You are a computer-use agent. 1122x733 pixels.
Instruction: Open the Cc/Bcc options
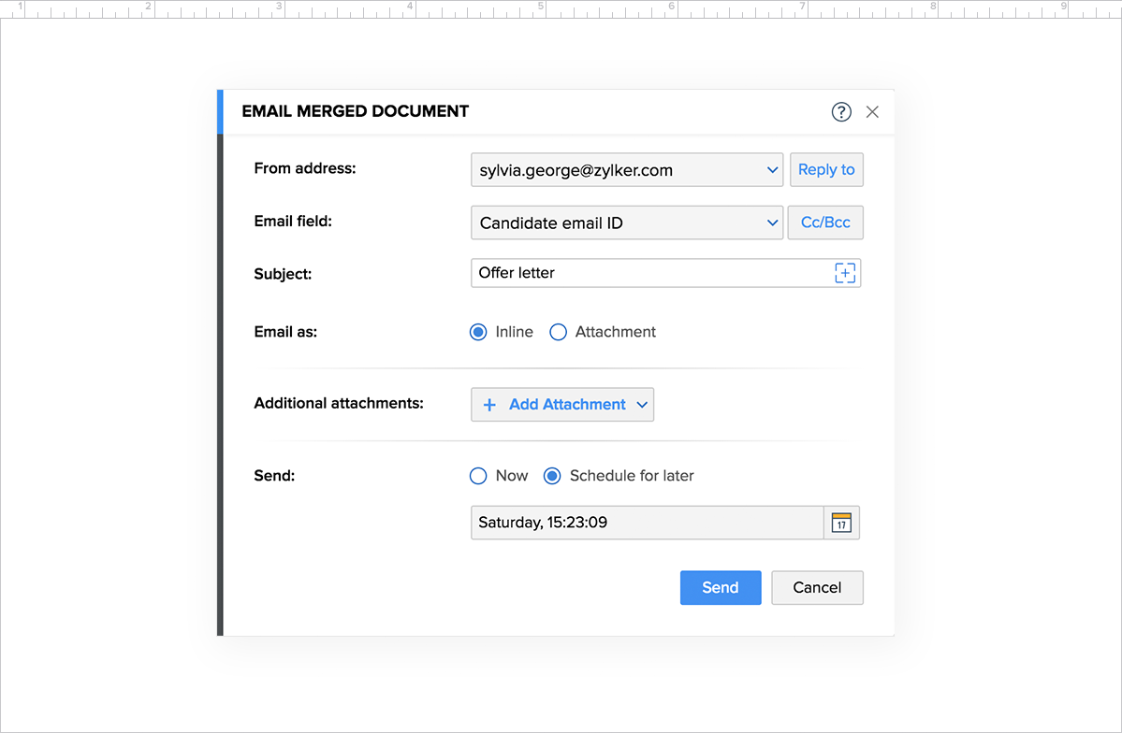click(x=825, y=223)
